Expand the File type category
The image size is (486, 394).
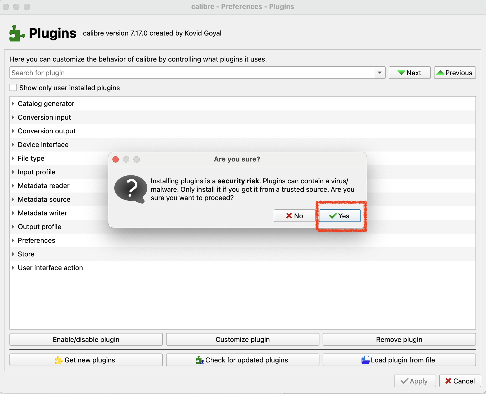(13, 158)
